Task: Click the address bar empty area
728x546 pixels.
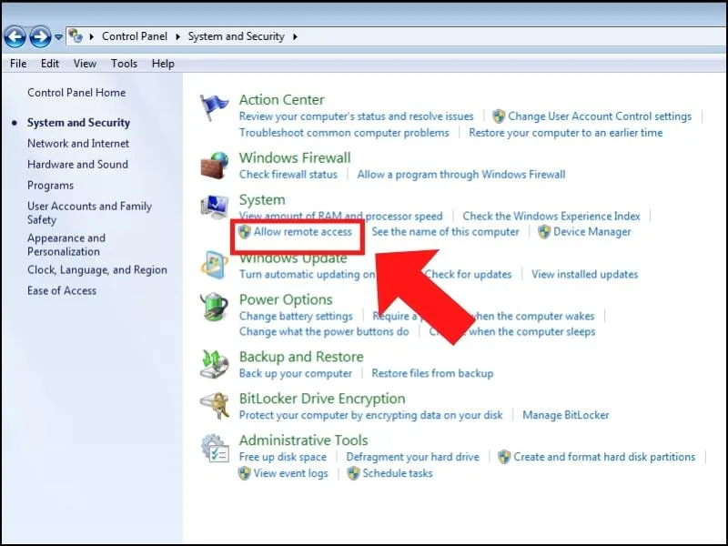Action: (510, 37)
